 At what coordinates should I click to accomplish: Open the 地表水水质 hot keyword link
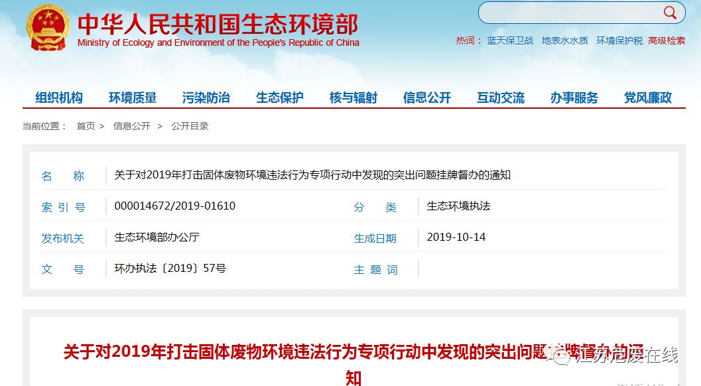564,40
